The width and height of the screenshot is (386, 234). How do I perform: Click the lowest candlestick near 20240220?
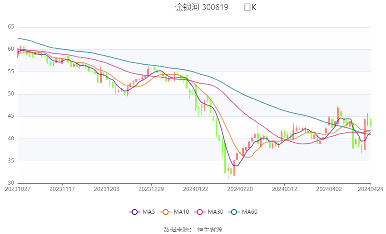coord(228,172)
